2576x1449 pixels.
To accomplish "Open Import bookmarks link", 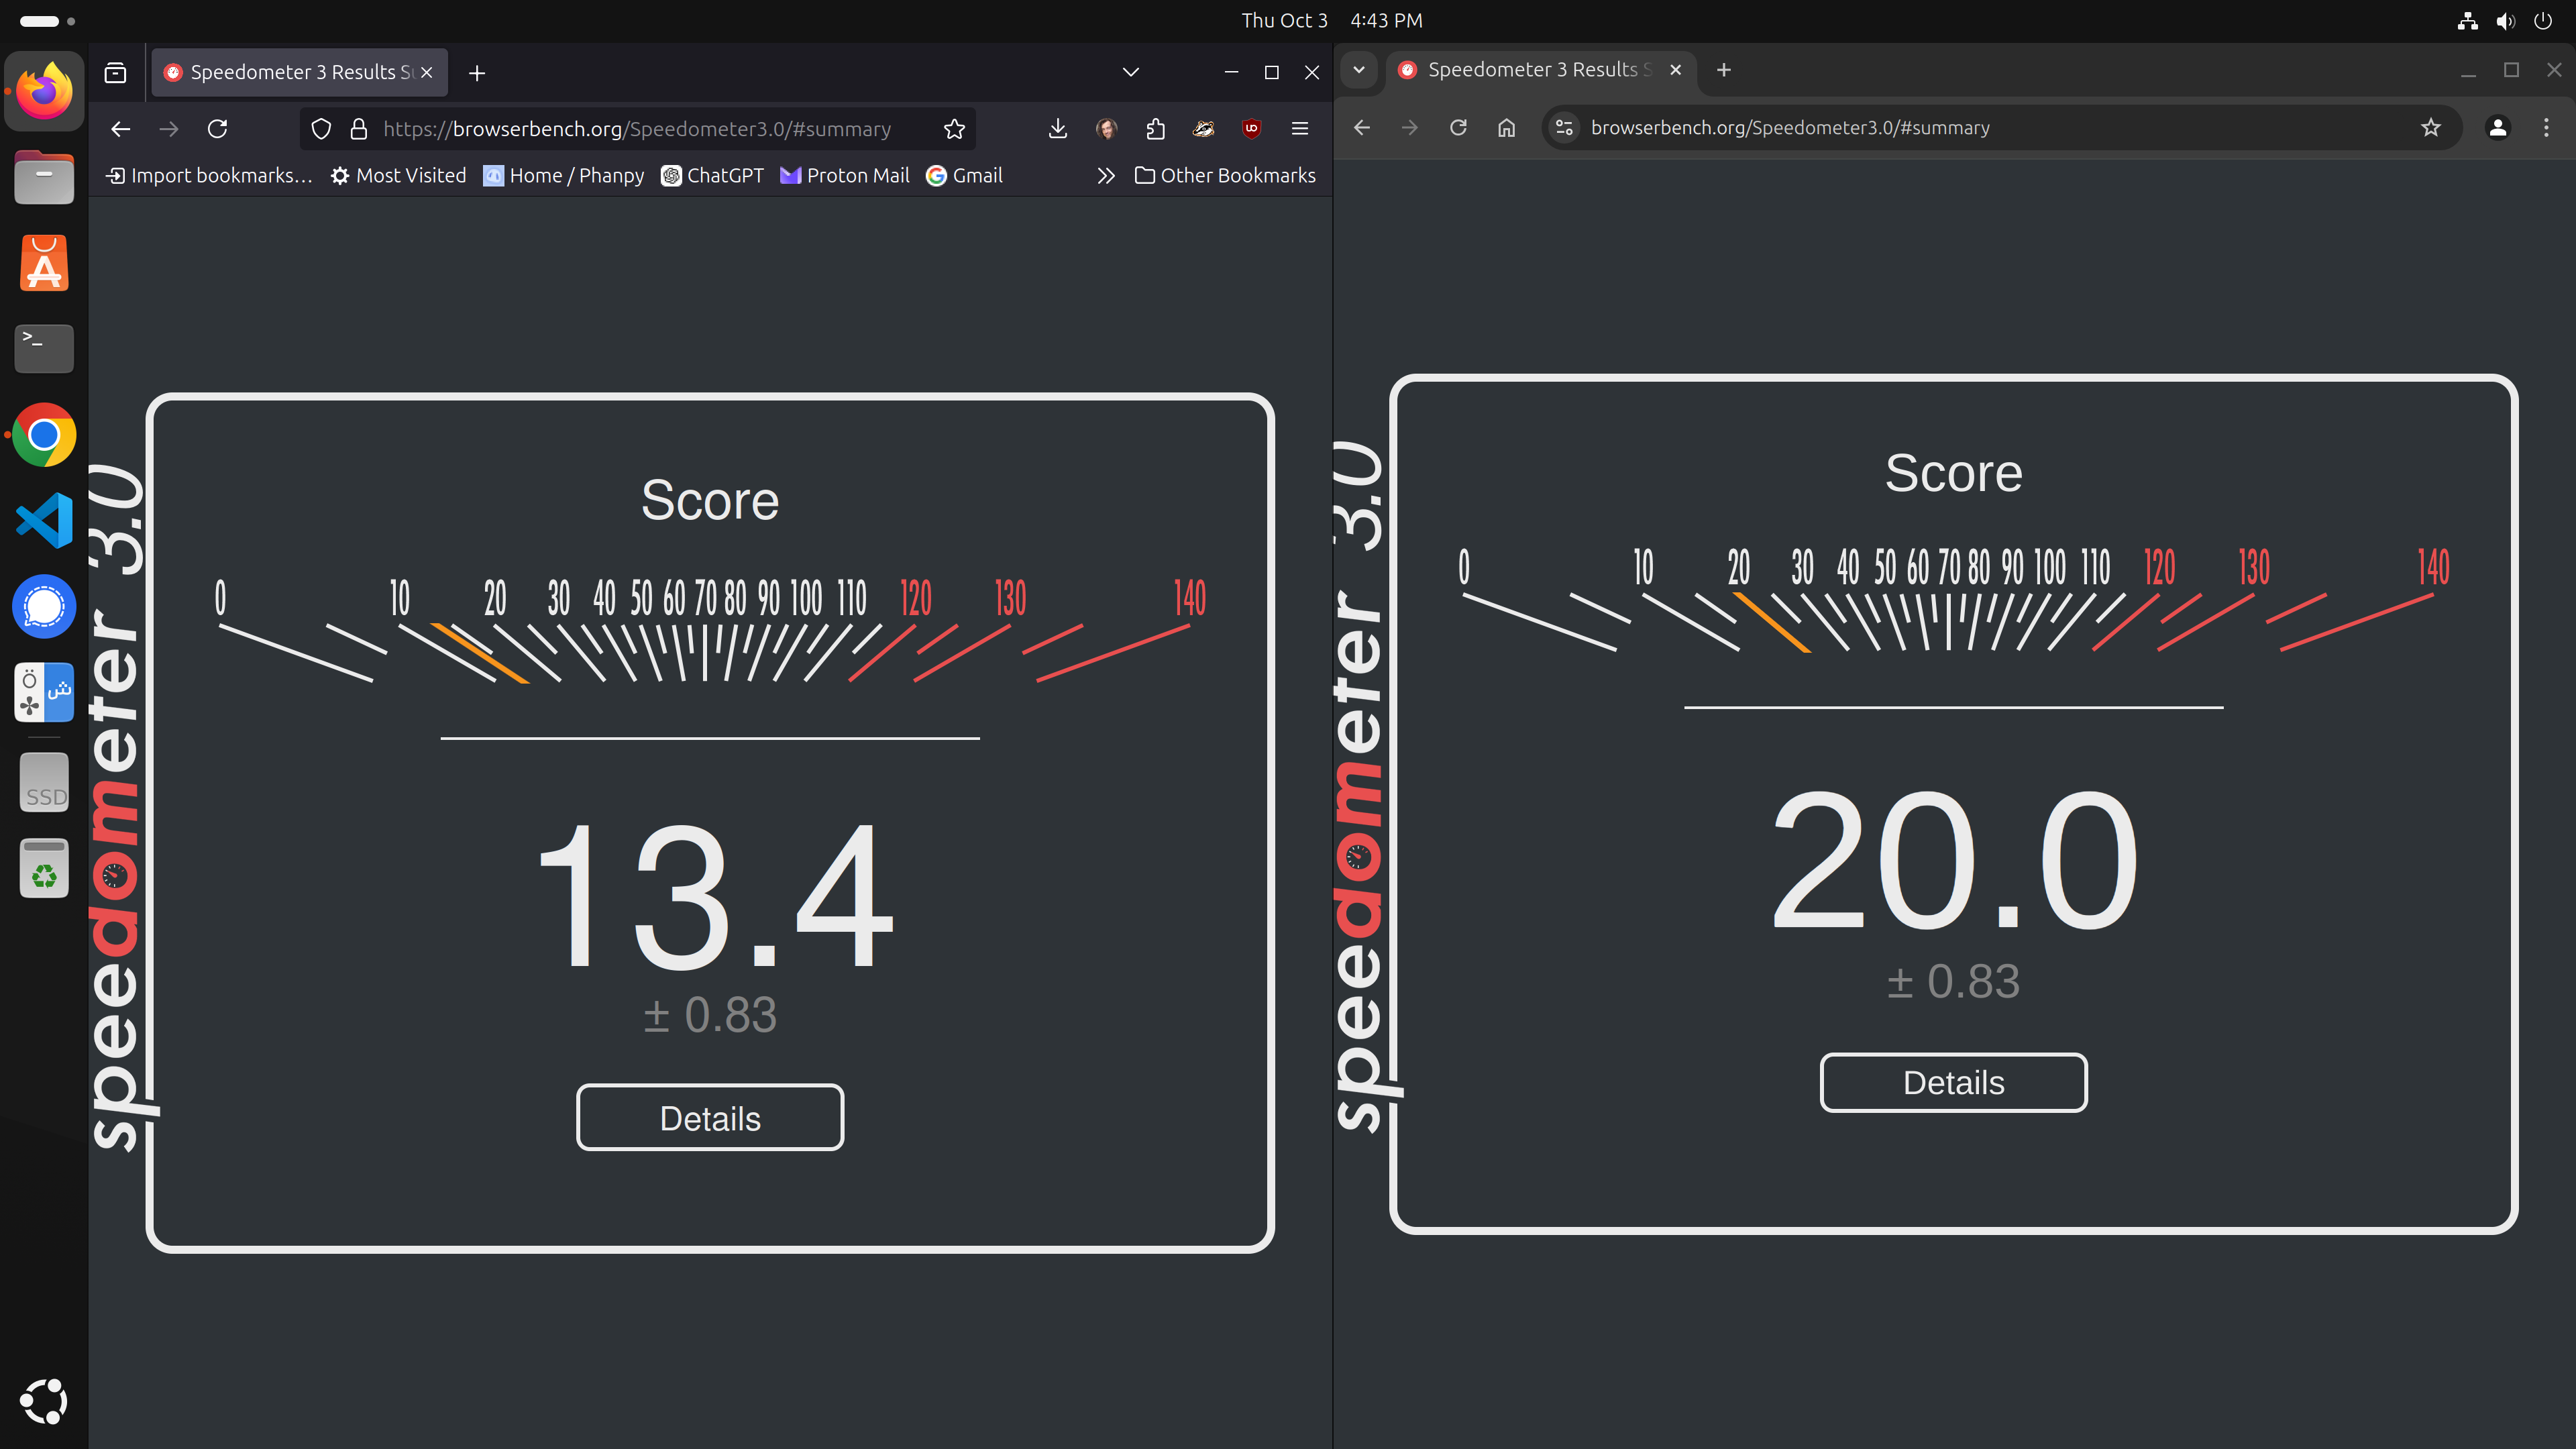I will [209, 175].
